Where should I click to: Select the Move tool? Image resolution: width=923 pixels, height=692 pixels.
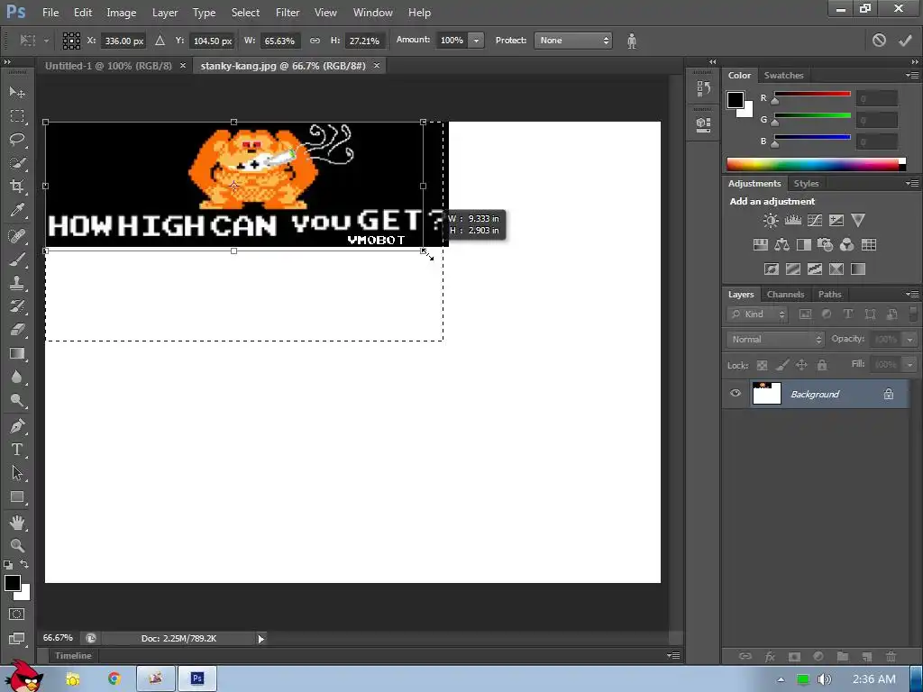pyautogui.click(x=16, y=93)
